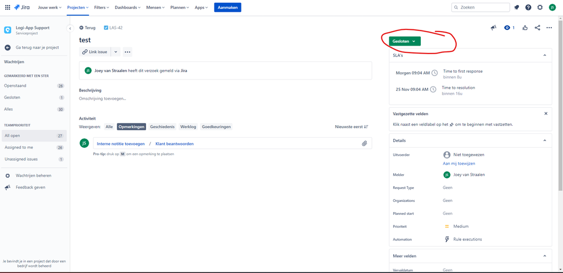Change sort order Nieuwste eerst
Viewport: 563px width, 273px height.
[x=351, y=126]
